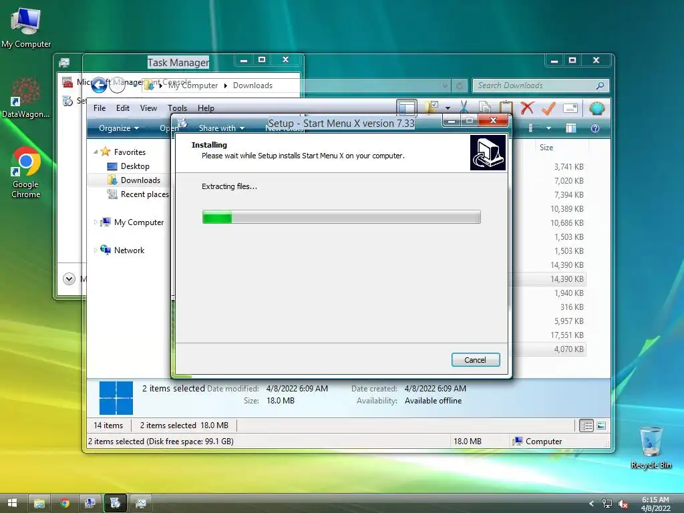Click the 4,070 KB size cell
The width and height of the screenshot is (684, 513).
[569, 349]
